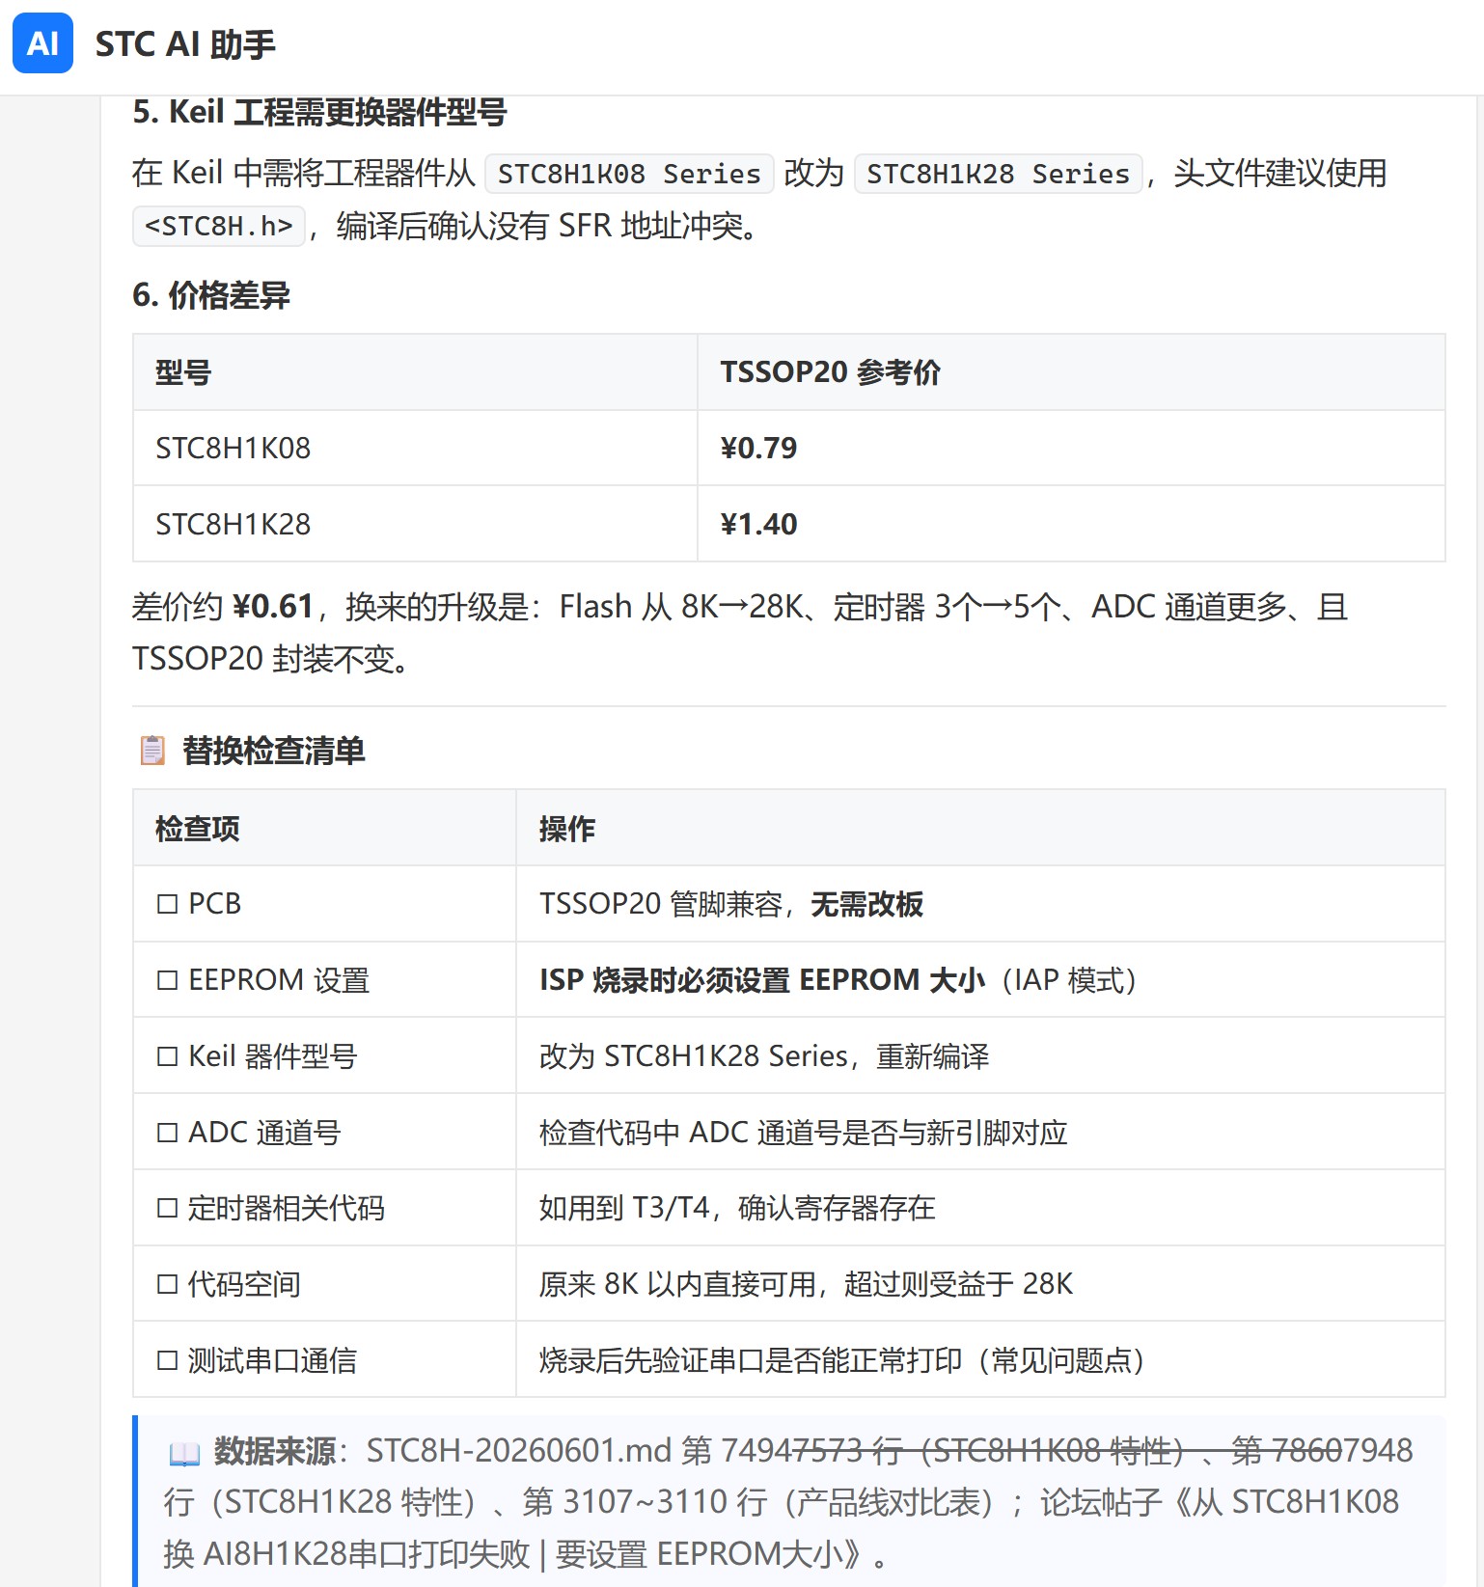
Task: Click the STC8H-20260601.md source file name
Action: pos(518,1451)
